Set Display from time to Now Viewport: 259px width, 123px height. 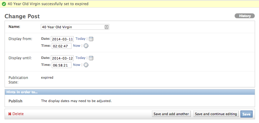point(77,46)
